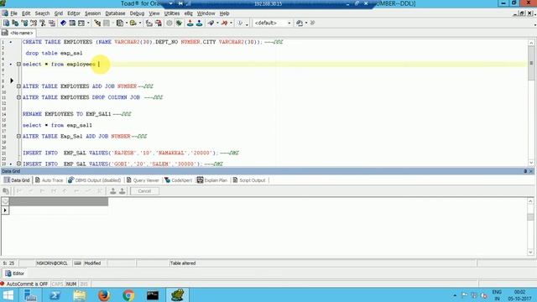Click the Rollback icon in the main toolbar
537x302 pixels.
tap(199, 23)
